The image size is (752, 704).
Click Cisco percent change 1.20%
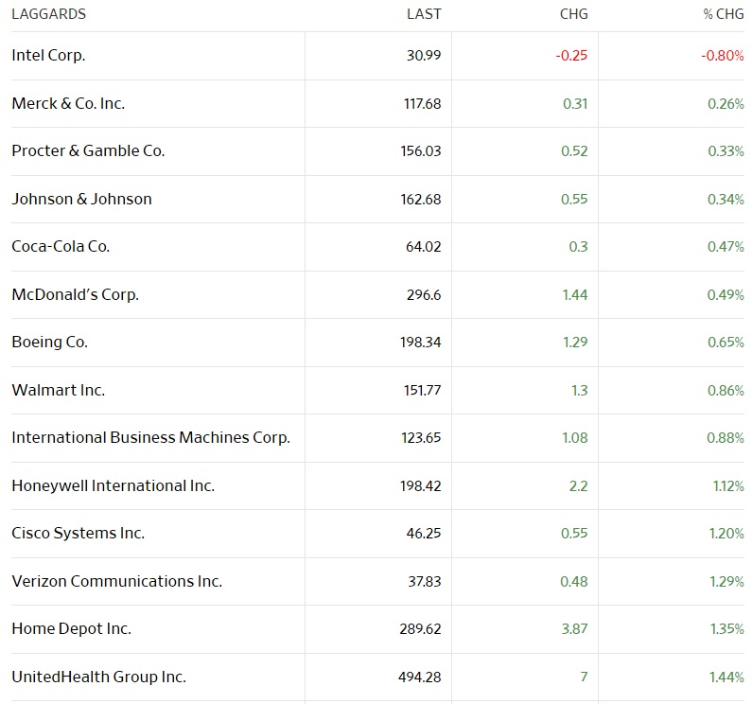point(727,533)
